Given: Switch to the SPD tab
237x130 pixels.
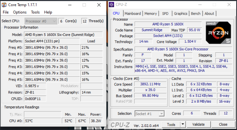Looking at the screenshot, I should point(165,14).
